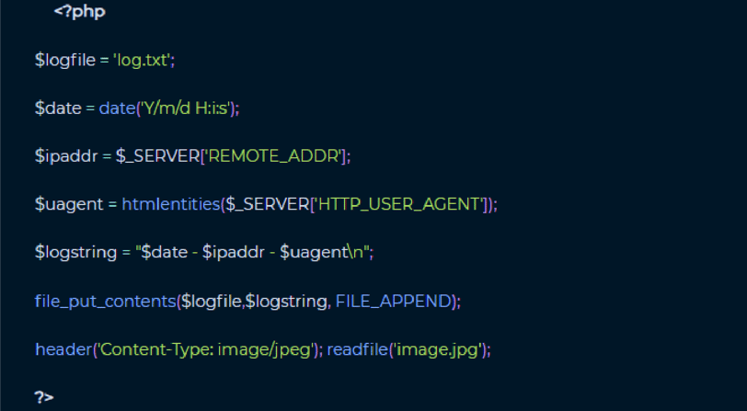Click the readfile function name

[358, 349]
